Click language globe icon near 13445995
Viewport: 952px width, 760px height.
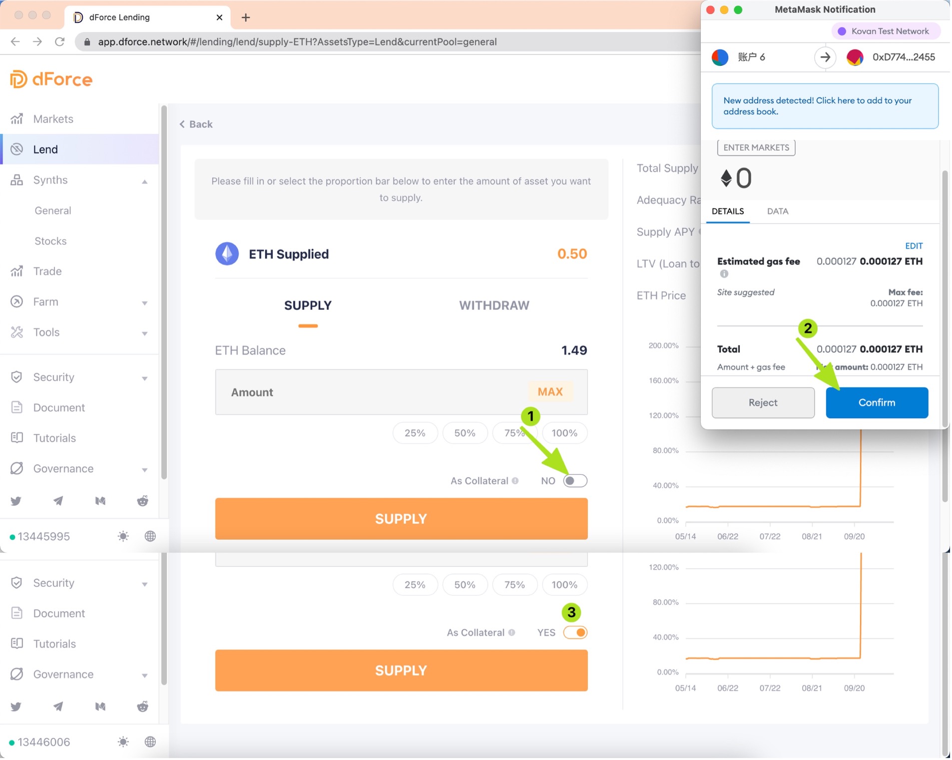click(x=150, y=537)
